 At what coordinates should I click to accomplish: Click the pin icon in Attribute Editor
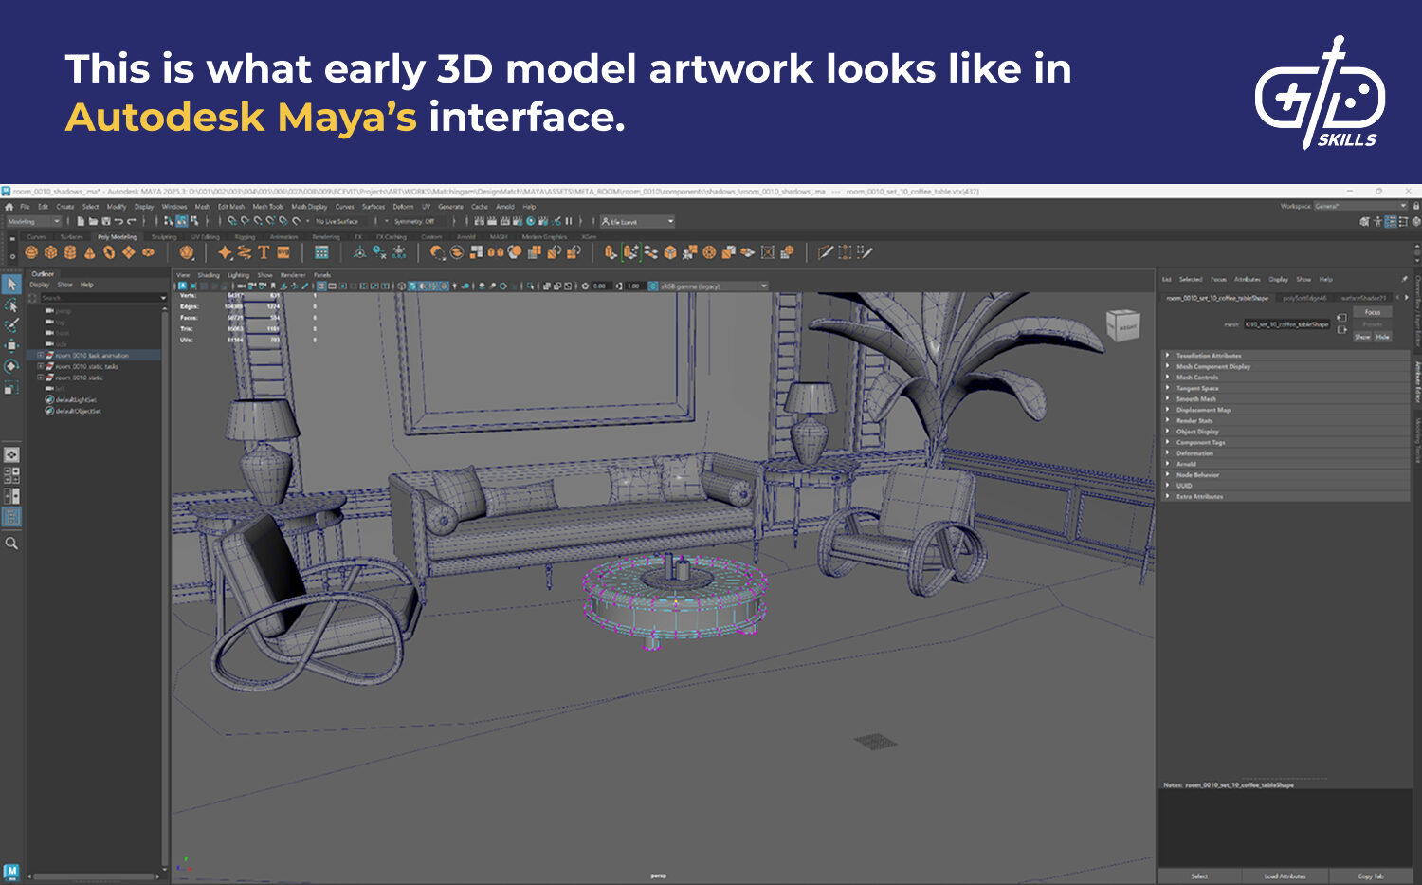coord(1404,279)
